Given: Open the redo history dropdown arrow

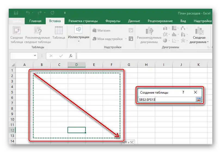Looking at the screenshot, I should tap(45, 13).
